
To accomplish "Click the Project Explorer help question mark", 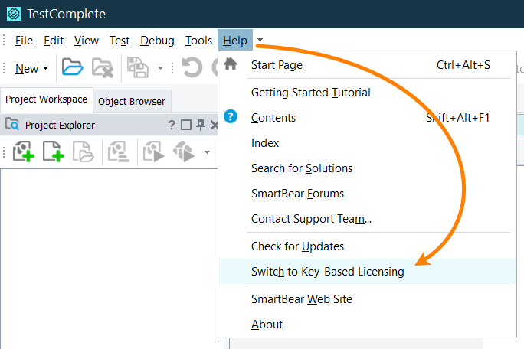I will click(172, 126).
